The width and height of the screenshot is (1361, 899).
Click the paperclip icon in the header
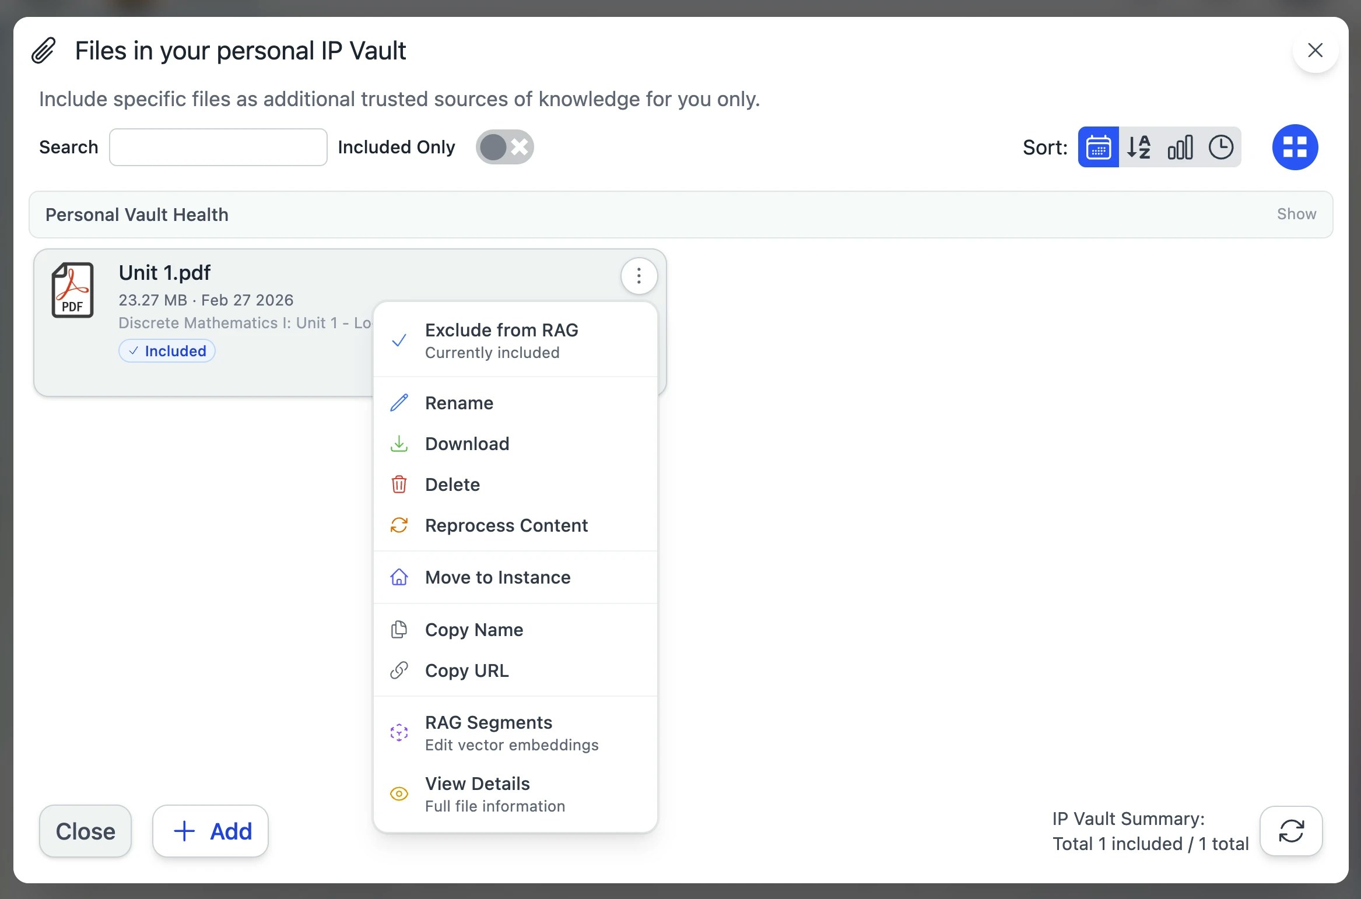click(x=43, y=50)
